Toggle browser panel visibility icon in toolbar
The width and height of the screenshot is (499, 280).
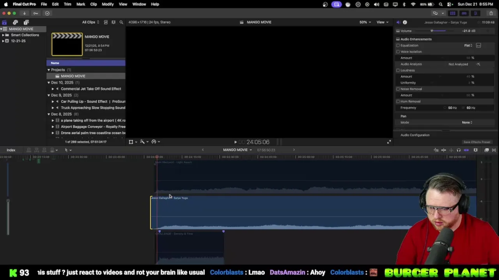[453, 13]
